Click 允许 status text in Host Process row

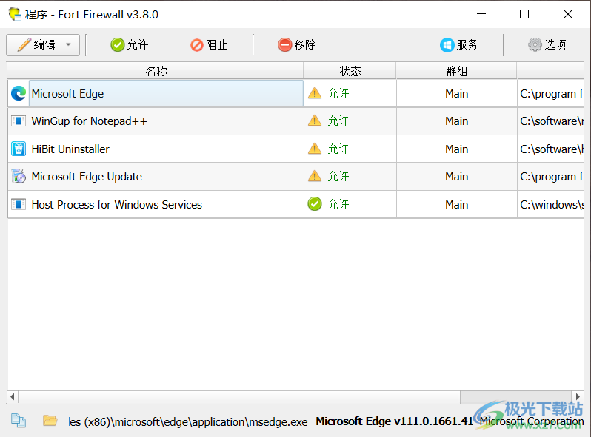click(x=338, y=204)
